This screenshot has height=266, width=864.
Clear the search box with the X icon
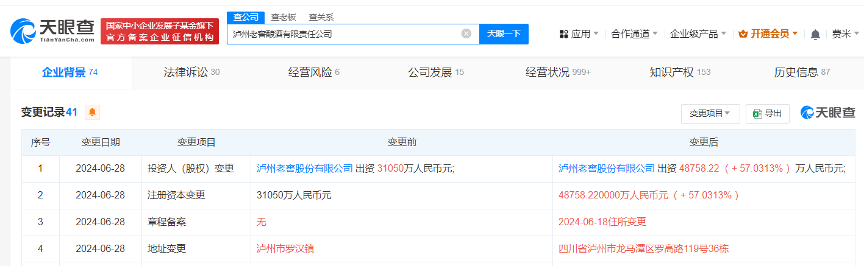point(466,33)
